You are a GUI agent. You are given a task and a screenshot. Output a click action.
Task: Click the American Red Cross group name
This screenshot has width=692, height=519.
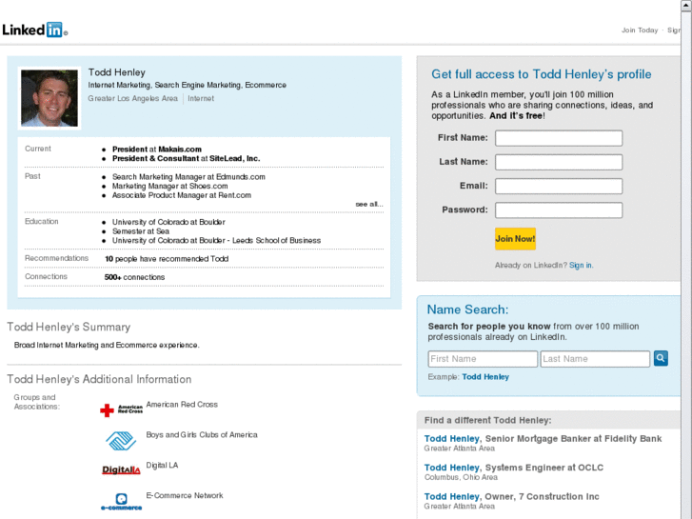pos(182,404)
